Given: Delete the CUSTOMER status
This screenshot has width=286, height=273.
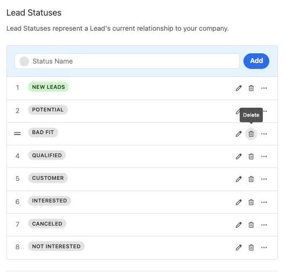Looking at the screenshot, I should (x=251, y=179).
